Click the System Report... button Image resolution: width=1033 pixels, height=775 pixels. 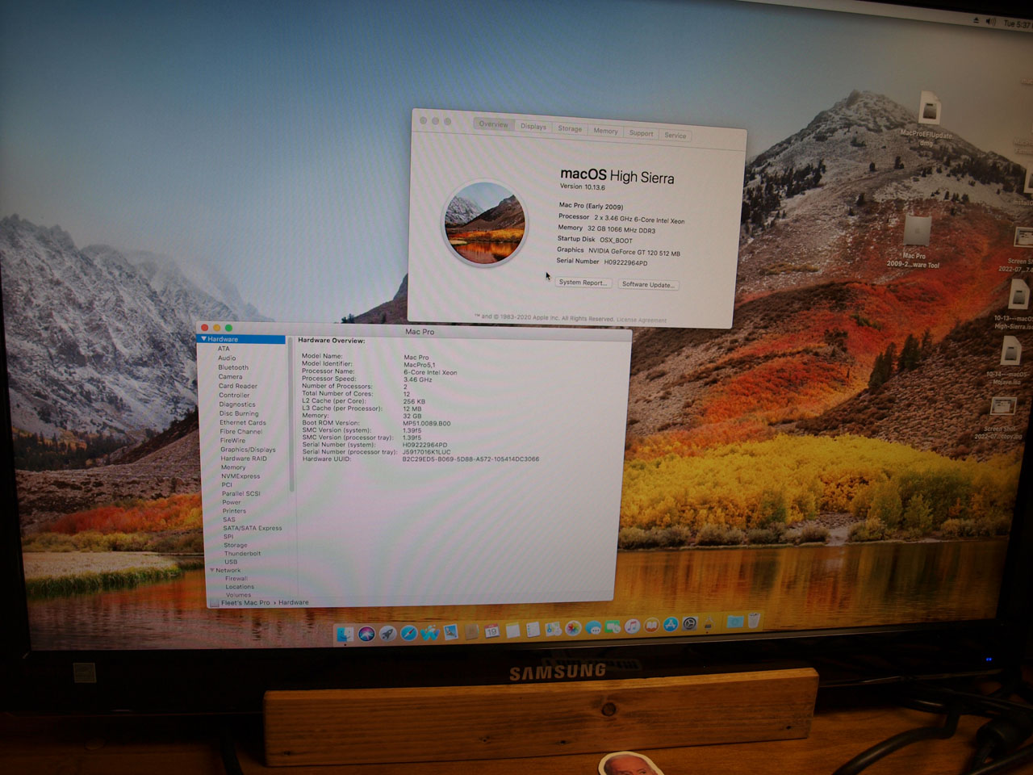[x=583, y=283]
